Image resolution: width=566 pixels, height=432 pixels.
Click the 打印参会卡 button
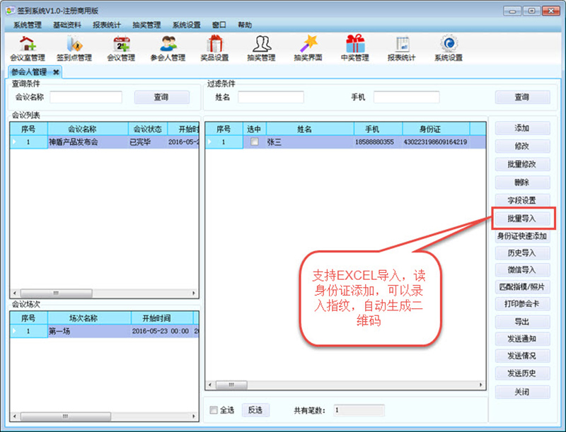521,304
